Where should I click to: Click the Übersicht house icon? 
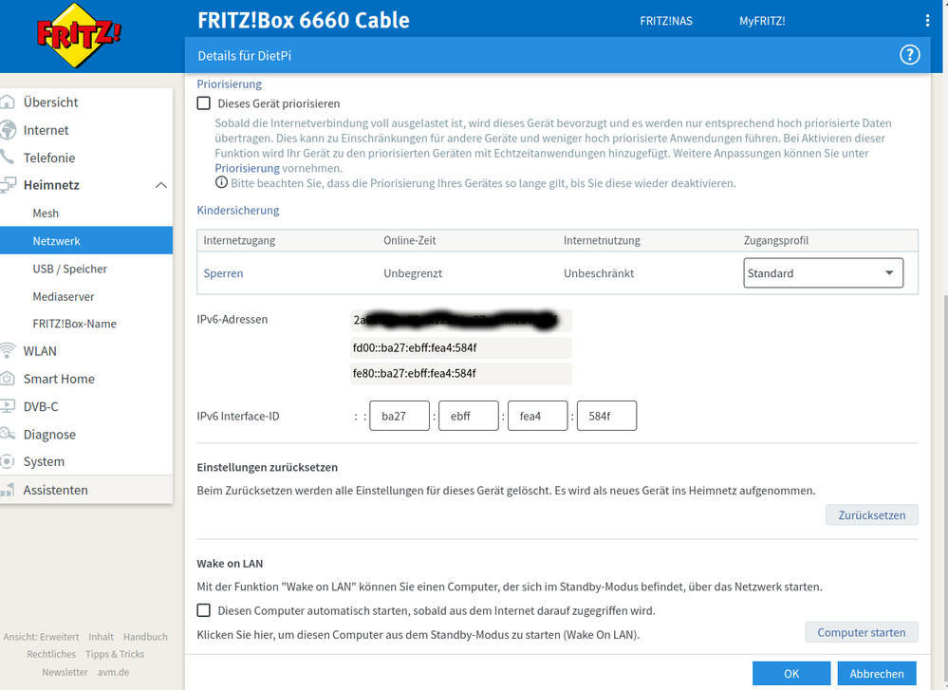(x=9, y=103)
